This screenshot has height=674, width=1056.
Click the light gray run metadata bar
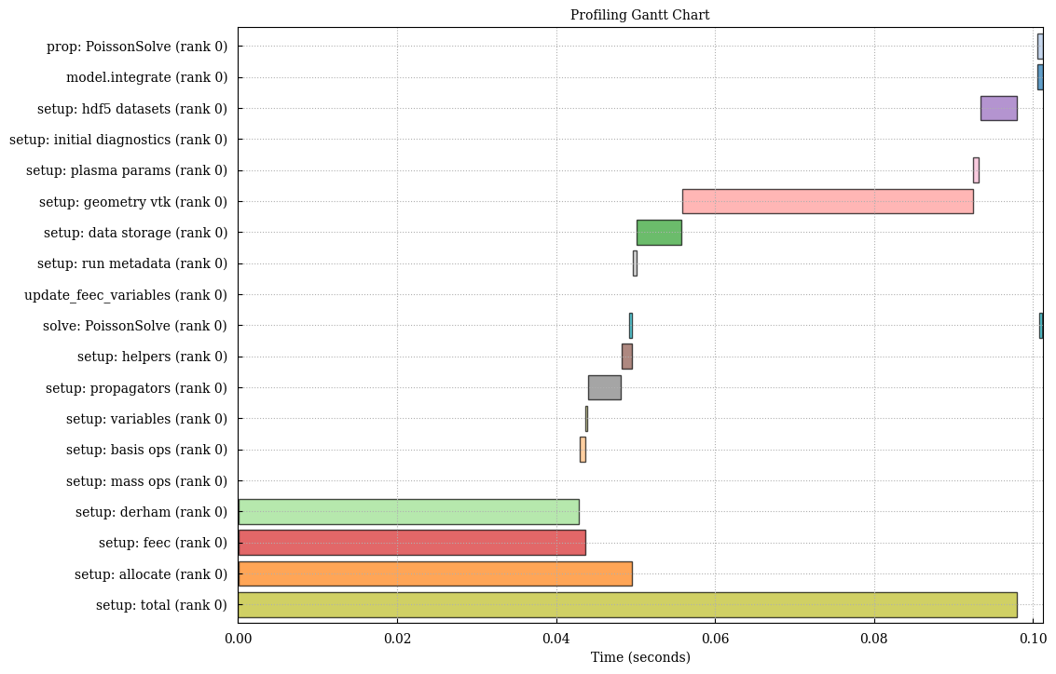[x=635, y=263]
